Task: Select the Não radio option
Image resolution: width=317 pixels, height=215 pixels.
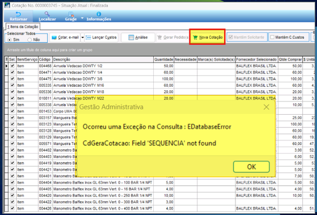Action: [30, 40]
